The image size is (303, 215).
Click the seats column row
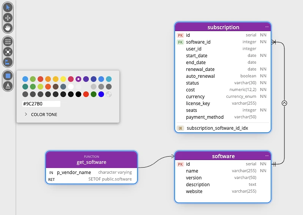click(x=223, y=110)
